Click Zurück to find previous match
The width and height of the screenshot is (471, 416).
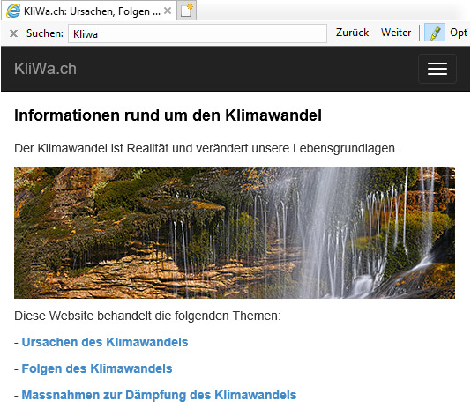click(352, 33)
